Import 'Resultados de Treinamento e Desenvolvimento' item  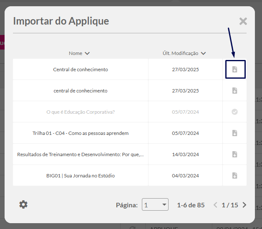click(235, 154)
